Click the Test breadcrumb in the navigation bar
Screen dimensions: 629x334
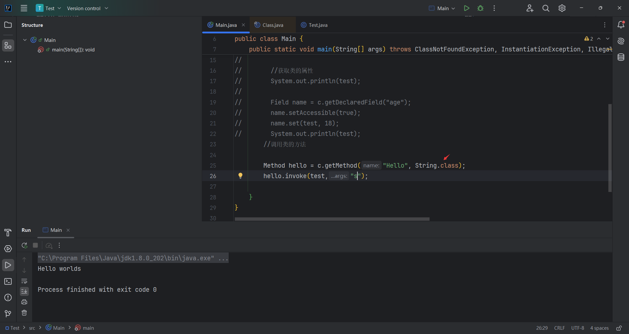tap(12, 328)
